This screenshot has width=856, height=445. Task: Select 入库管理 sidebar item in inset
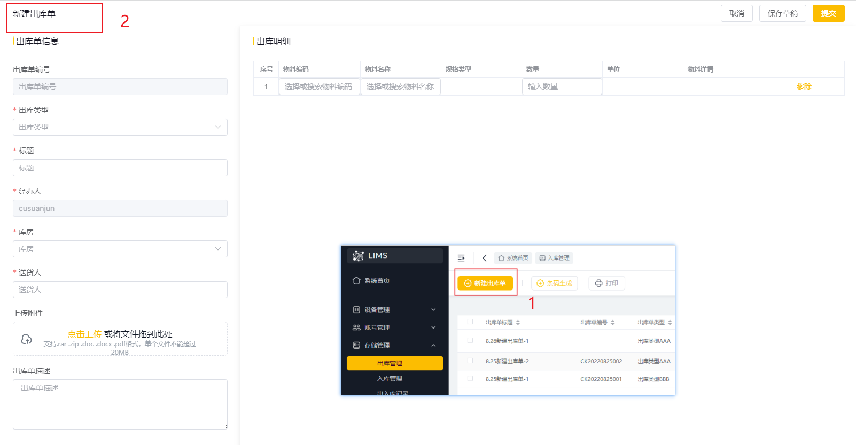pos(390,378)
